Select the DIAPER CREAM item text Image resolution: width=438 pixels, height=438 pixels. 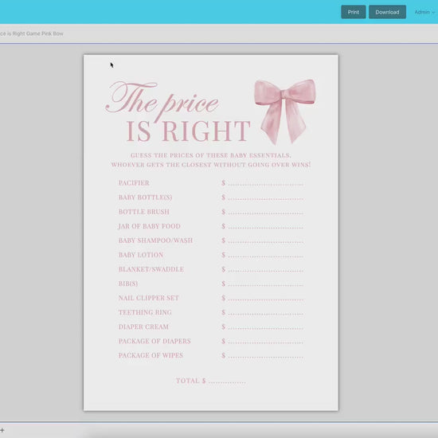(143, 327)
